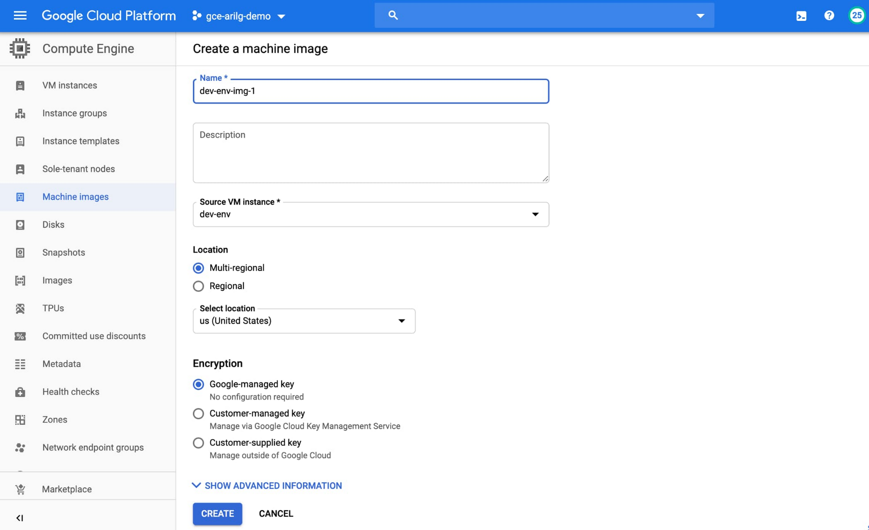Enable Customer-managed key encryption

point(198,413)
